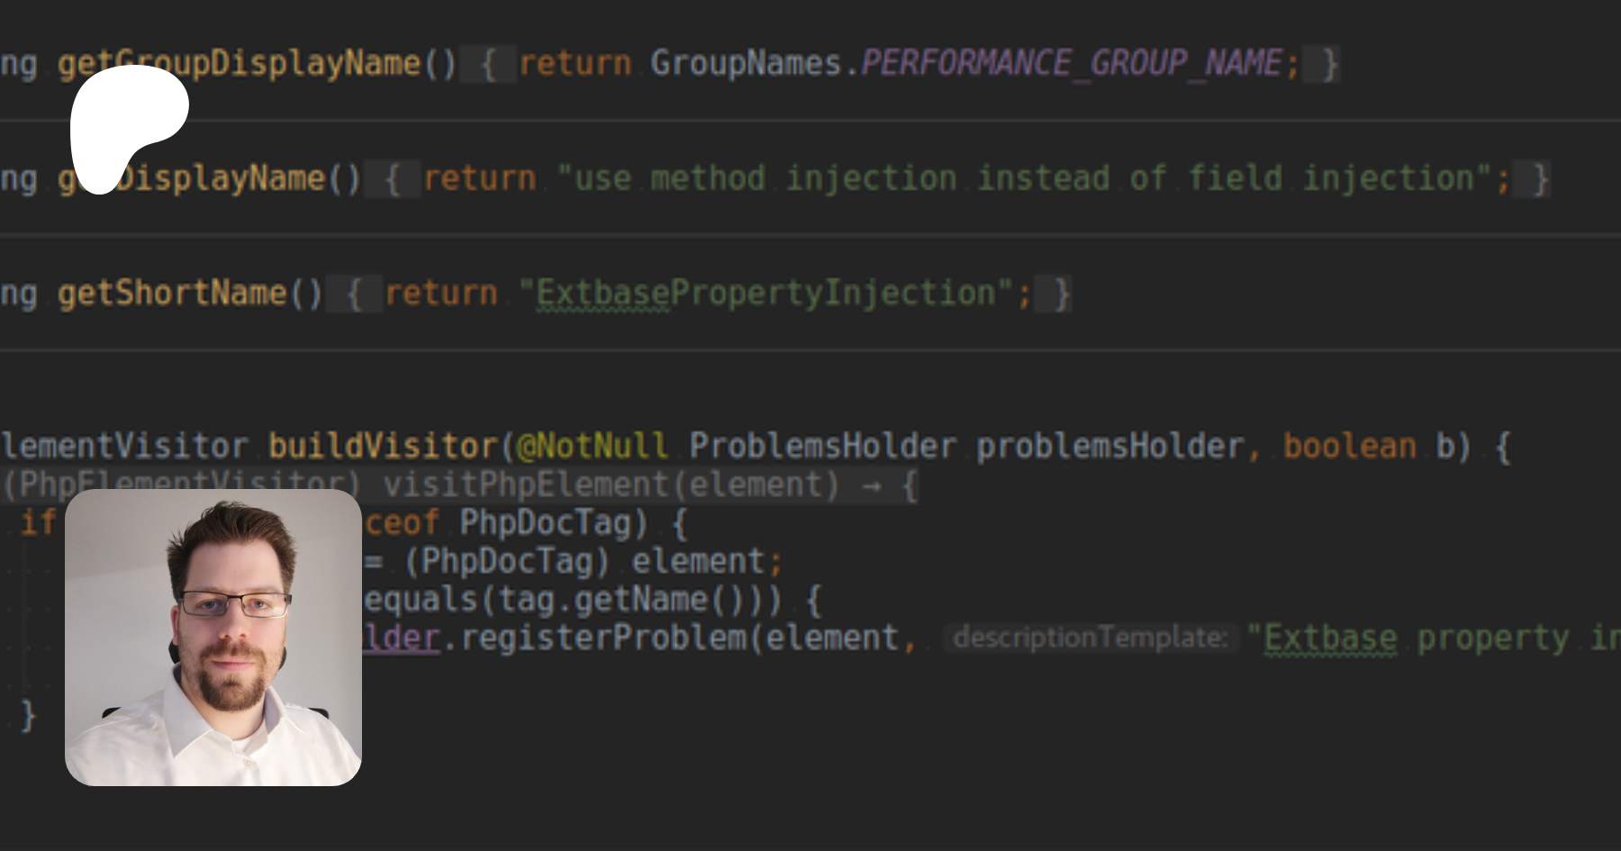Click the PERFORMANCE_GROUP_NAME constant
The image size is (1621, 851).
click(x=1072, y=64)
